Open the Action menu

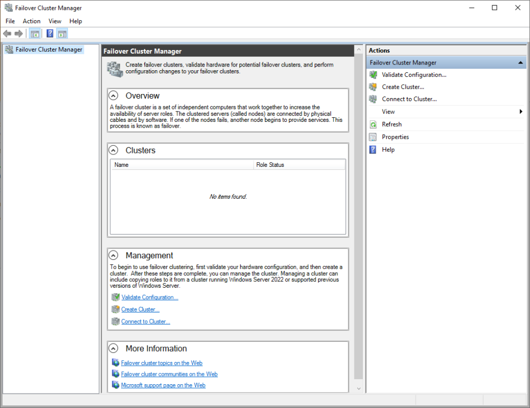32,21
